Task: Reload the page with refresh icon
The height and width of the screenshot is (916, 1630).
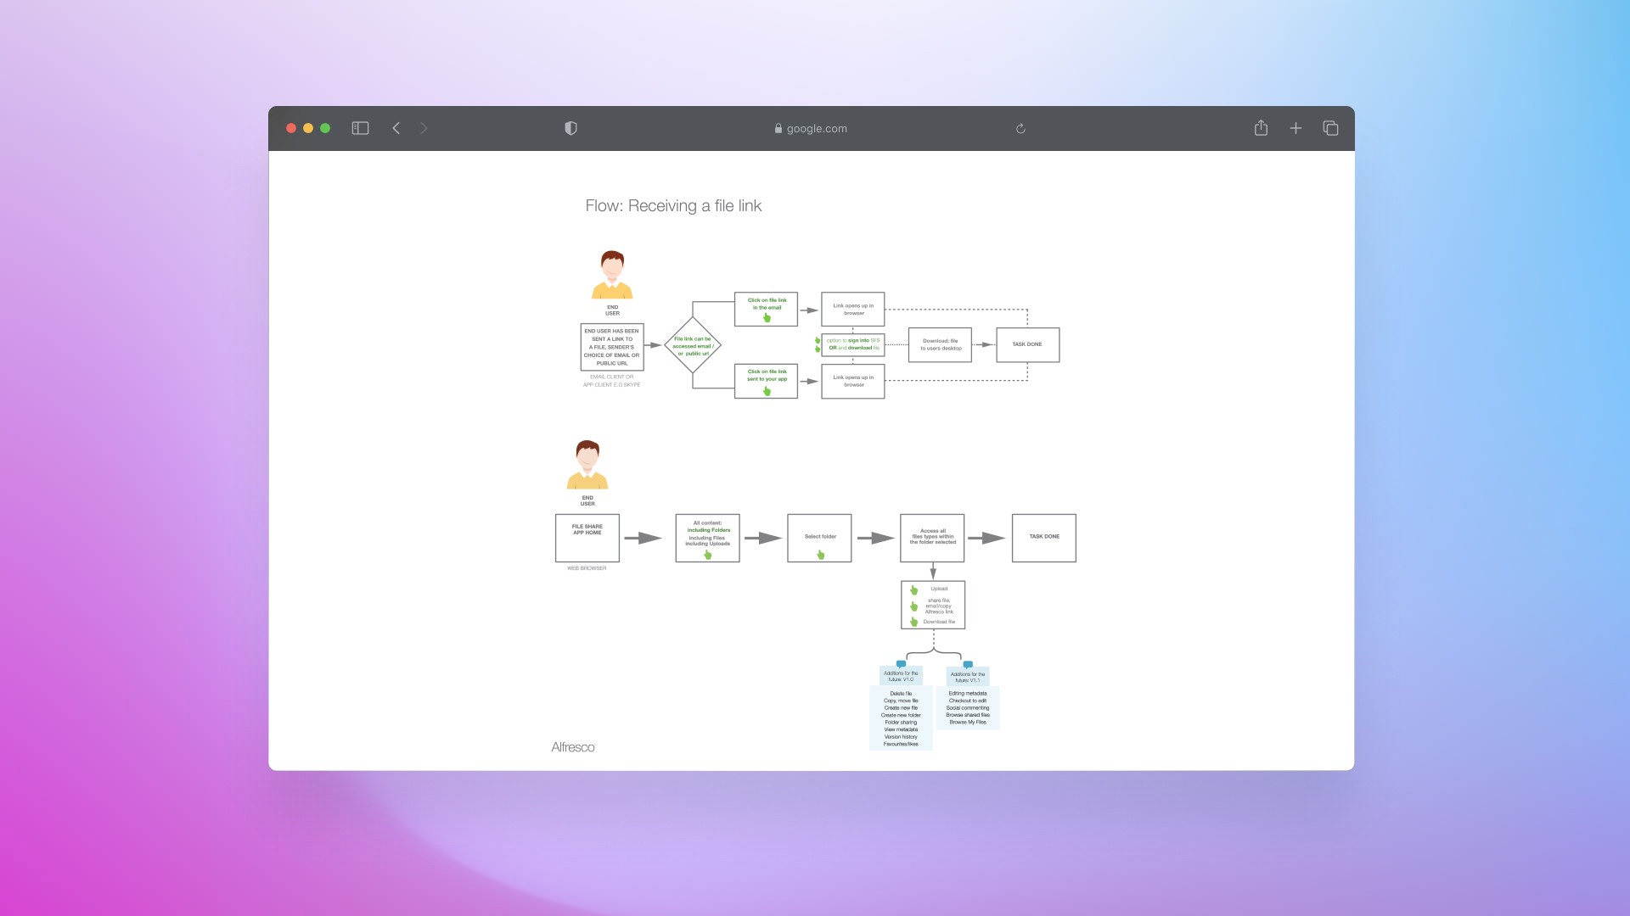Action: (1020, 129)
